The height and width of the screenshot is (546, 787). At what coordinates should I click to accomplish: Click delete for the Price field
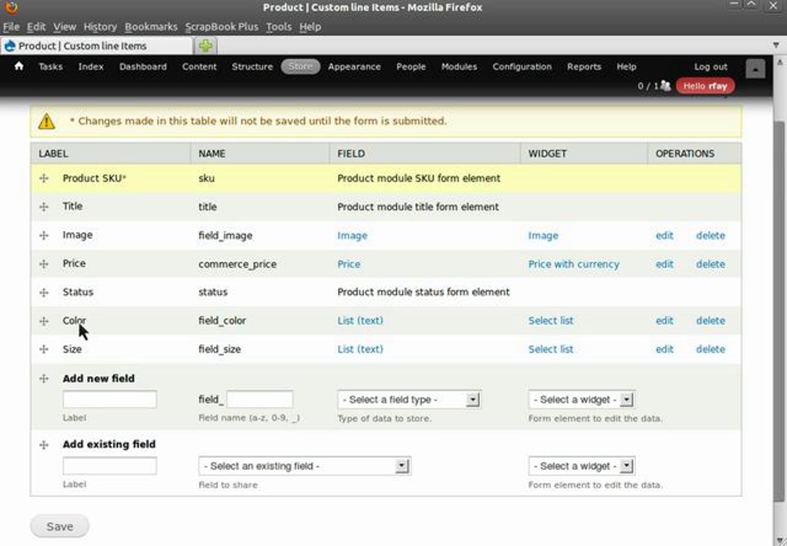pos(711,264)
